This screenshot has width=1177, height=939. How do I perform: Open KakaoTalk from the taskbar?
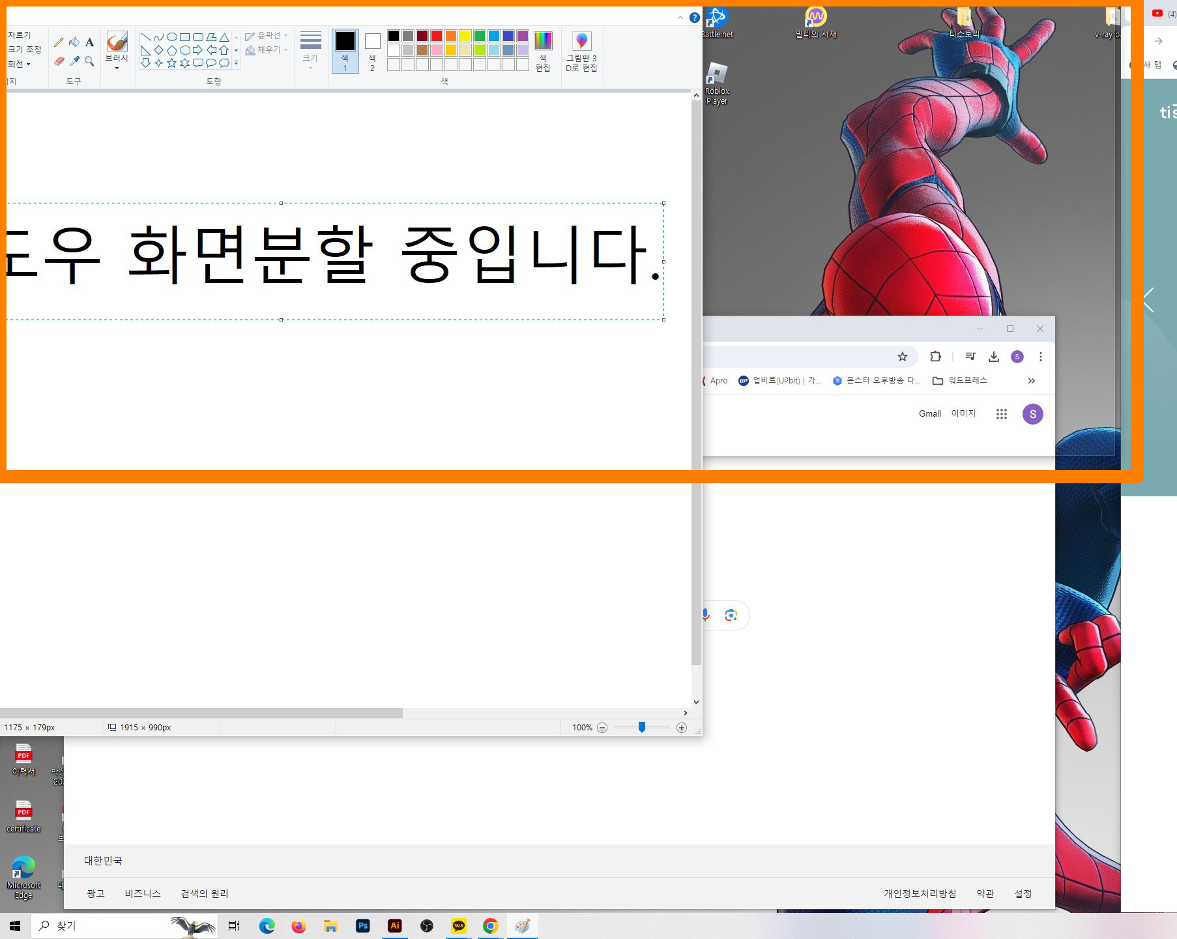459,926
